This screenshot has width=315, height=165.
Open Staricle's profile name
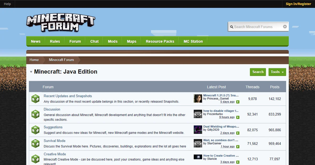click(x=212, y=159)
